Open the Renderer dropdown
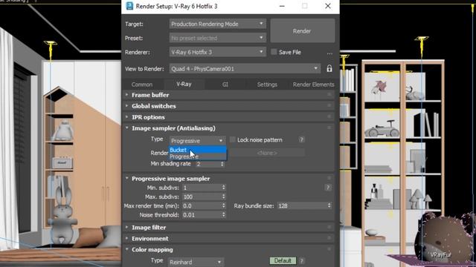Screen dimensions: 476x267 pyautogui.click(x=217, y=52)
